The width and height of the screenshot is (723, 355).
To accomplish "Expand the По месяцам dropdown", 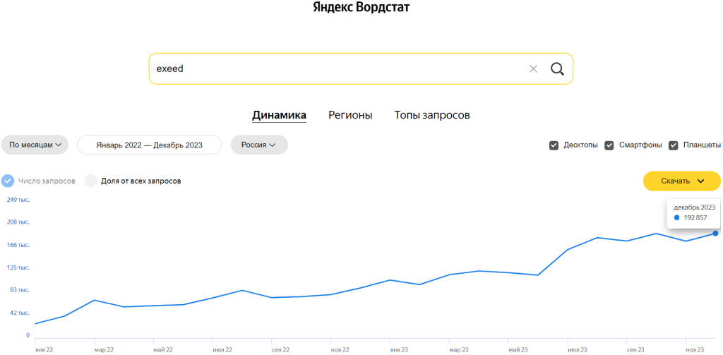I will 35,145.
